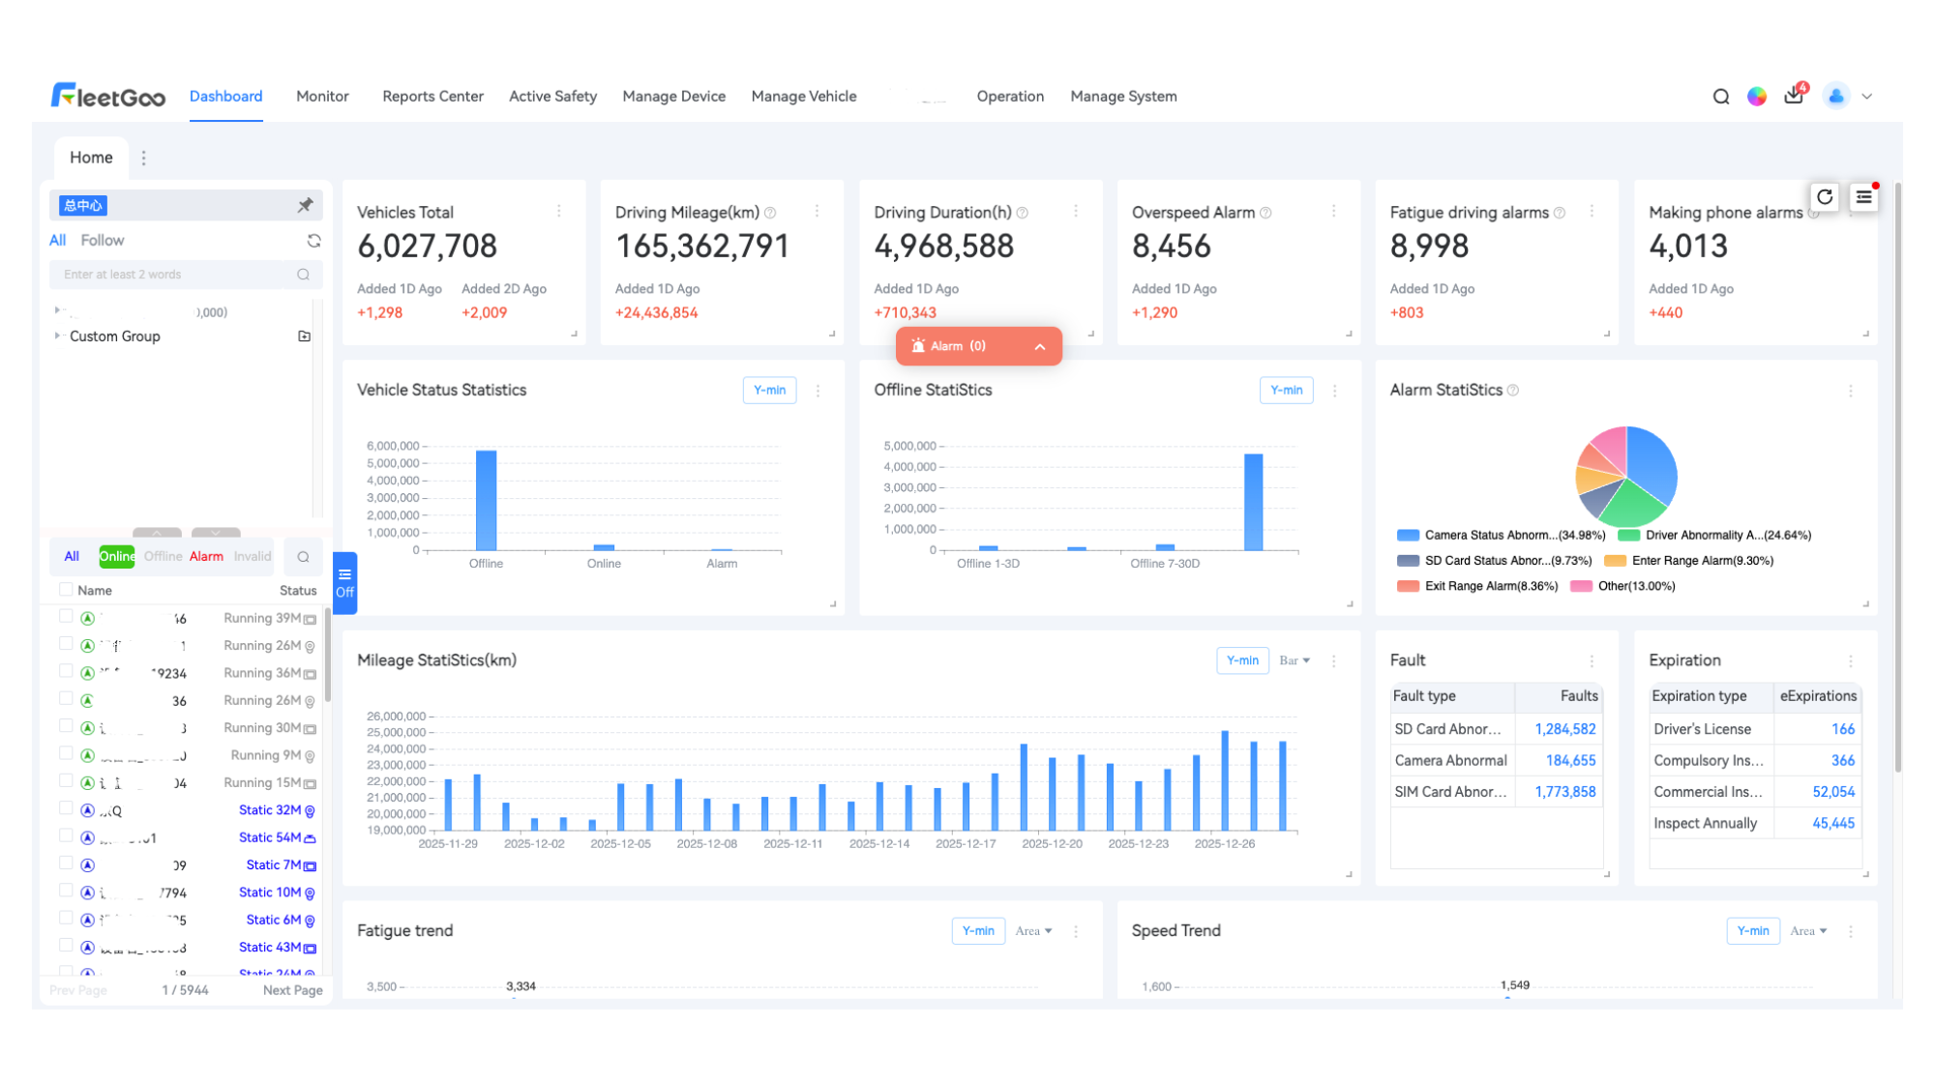Open the user account dropdown chevron
Screen dimensions: 1935x1083
(x=1867, y=97)
